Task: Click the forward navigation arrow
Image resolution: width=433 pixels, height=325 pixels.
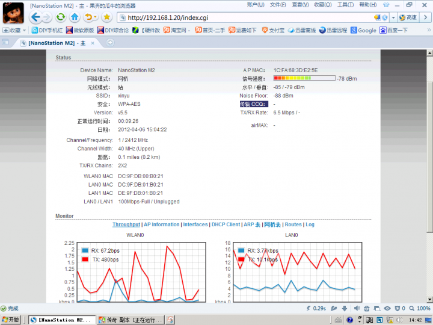Action: [47, 17]
